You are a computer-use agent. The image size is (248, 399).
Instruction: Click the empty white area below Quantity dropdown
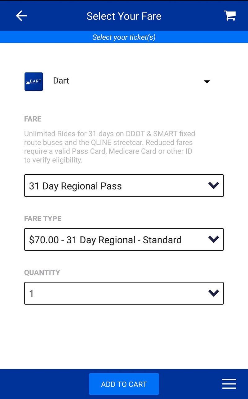point(124,336)
